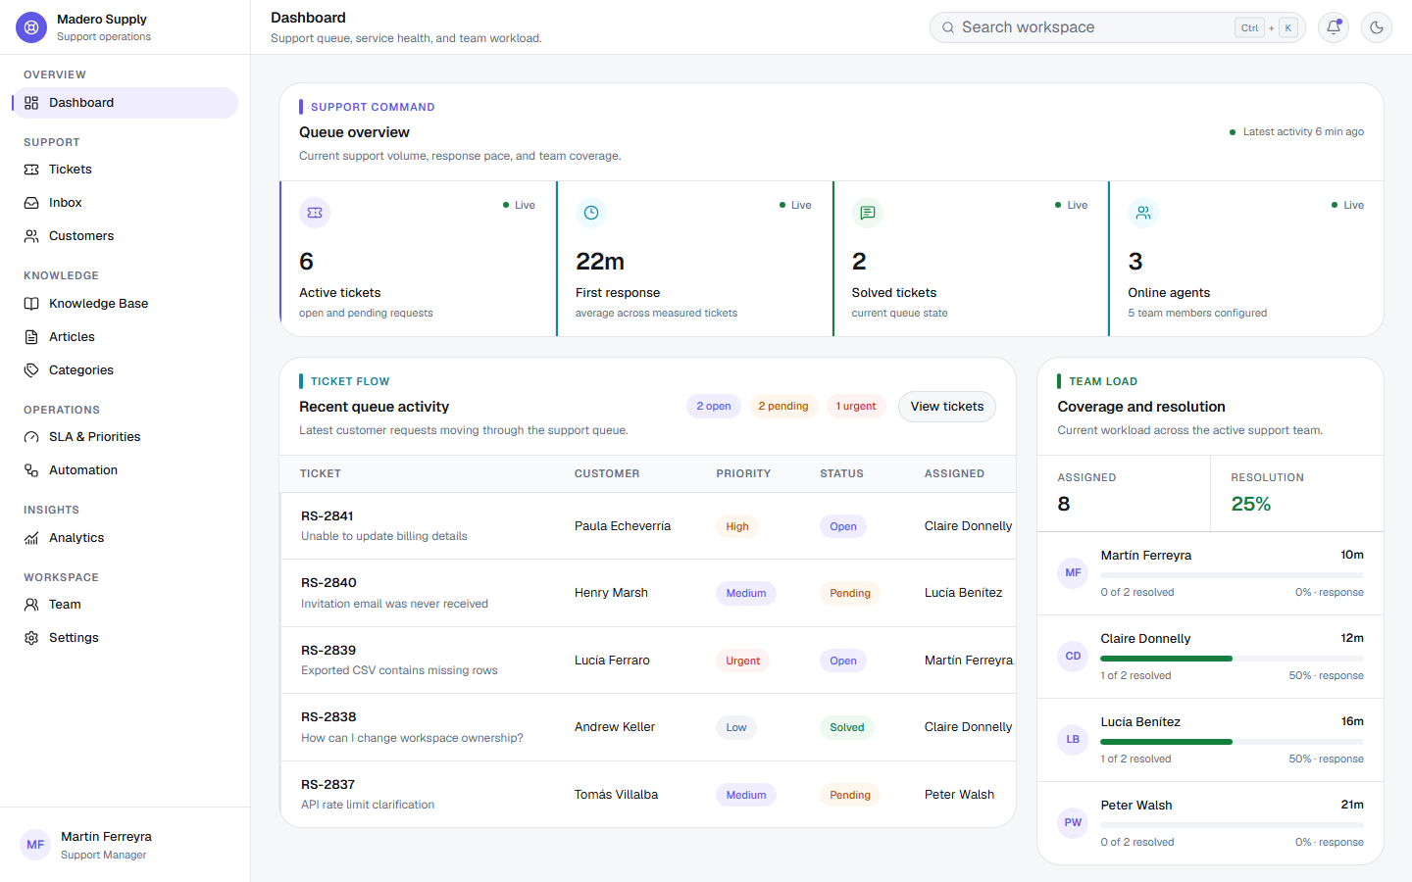Click the Inbox tray icon
The height and width of the screenshot is (882, 1412).
(31, 203)
